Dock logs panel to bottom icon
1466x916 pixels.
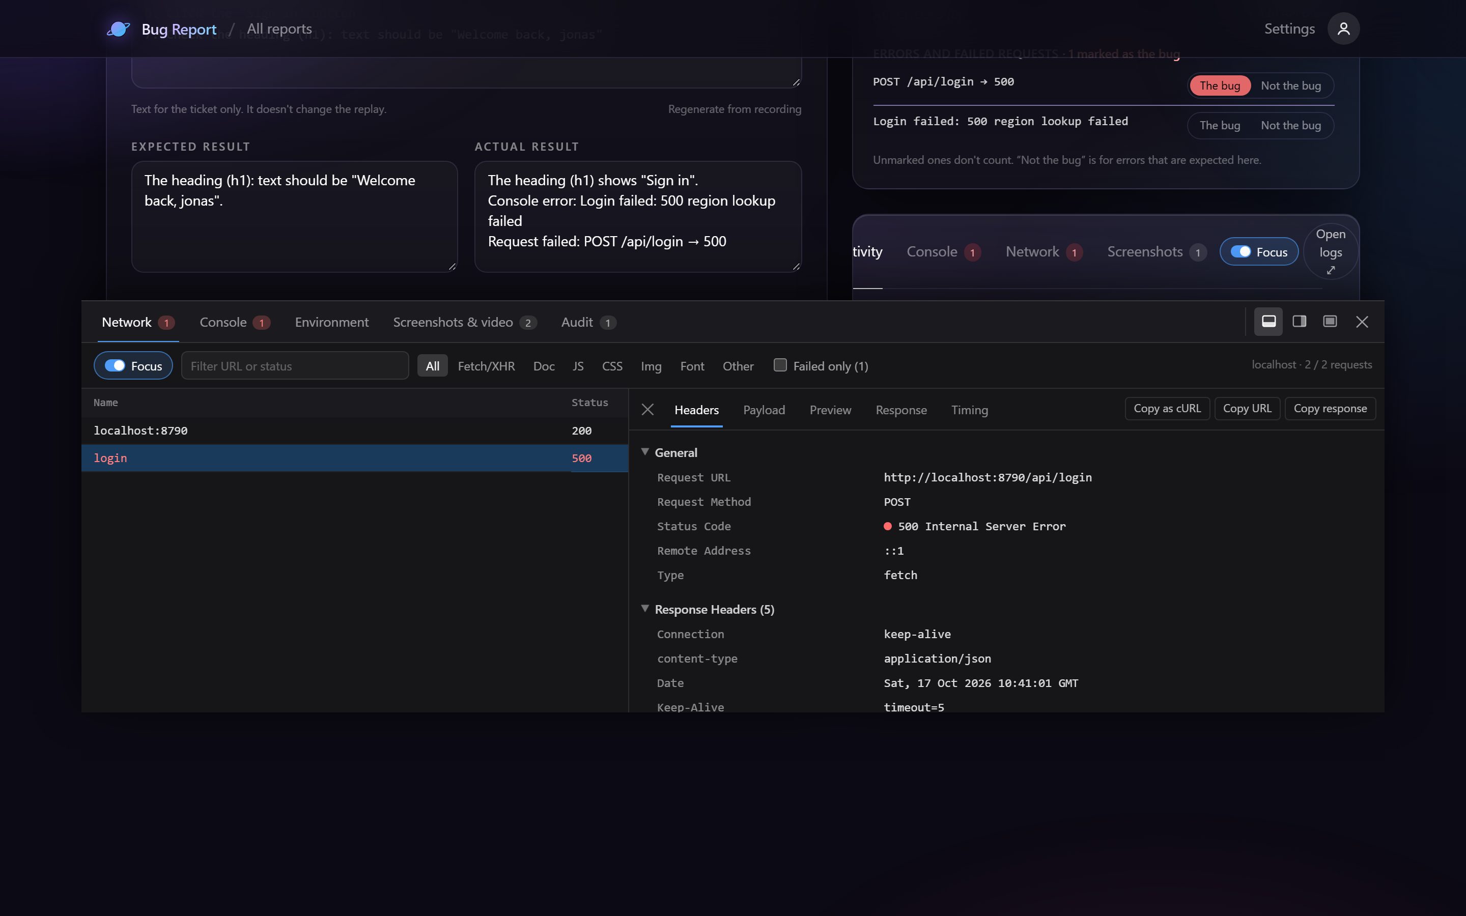tap(1268, 322)
